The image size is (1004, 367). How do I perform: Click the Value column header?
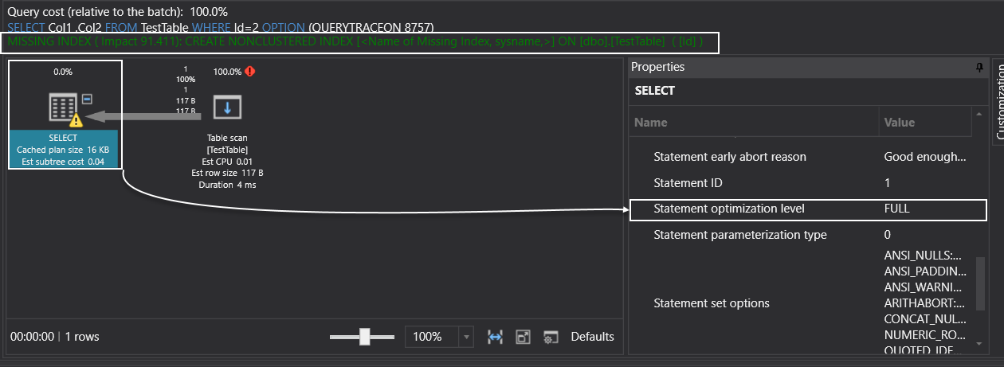click(x=900, y=123)
